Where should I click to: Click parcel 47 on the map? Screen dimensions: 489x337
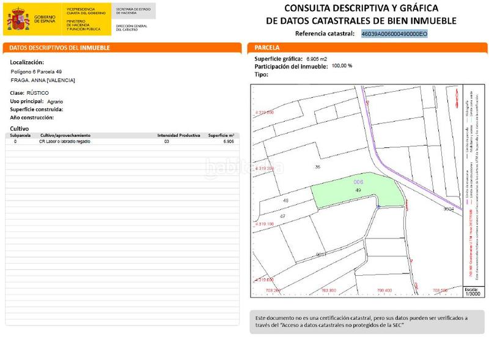pos(282,217)
